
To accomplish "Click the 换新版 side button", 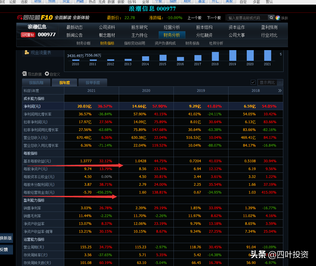I will [x=6, y=238].
